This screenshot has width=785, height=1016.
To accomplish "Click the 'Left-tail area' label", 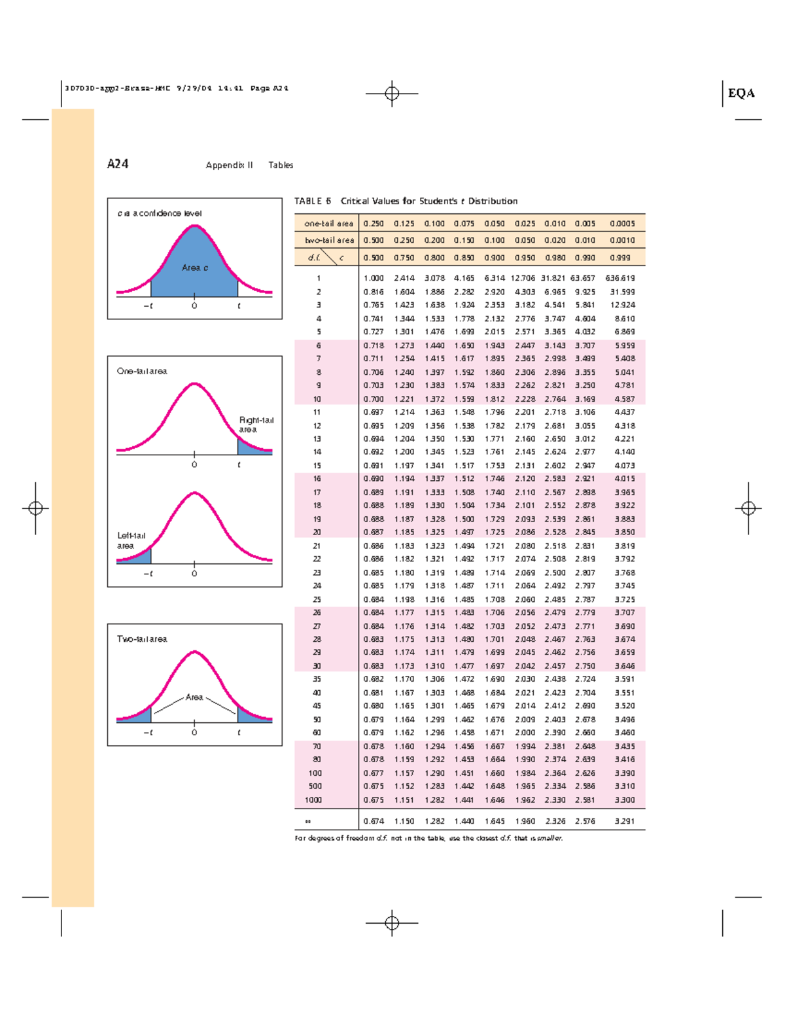I will coord(131,541).
